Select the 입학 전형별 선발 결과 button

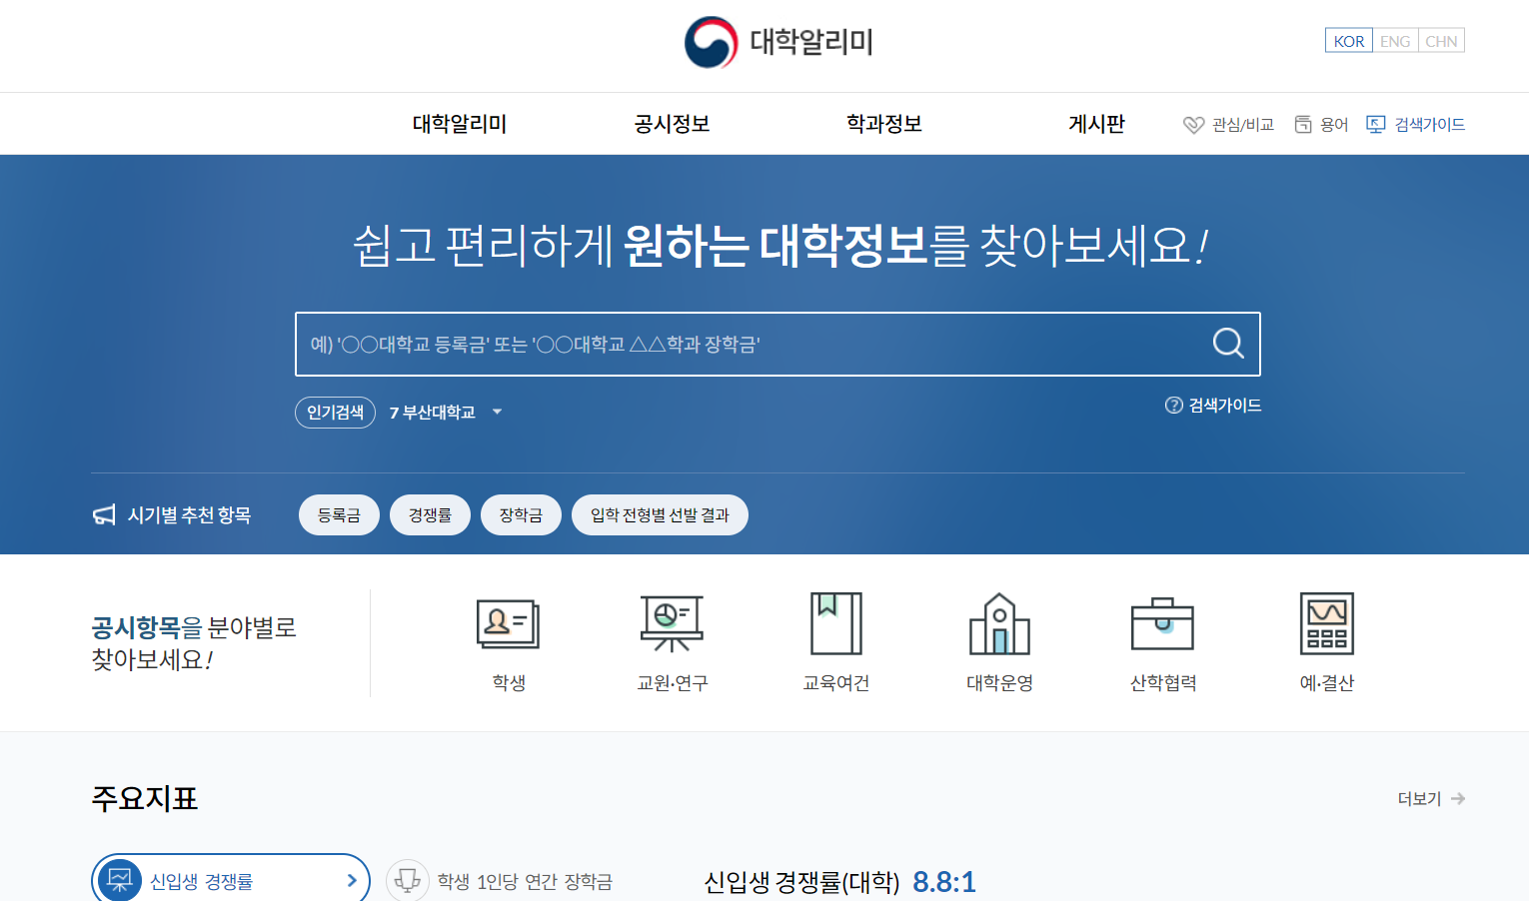point(660,514)
